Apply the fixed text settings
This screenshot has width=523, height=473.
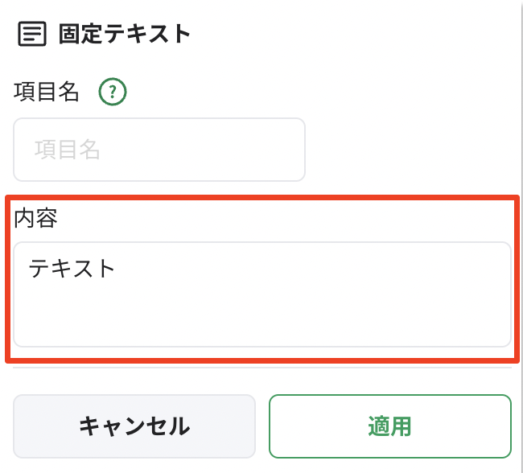click(389, 426)
